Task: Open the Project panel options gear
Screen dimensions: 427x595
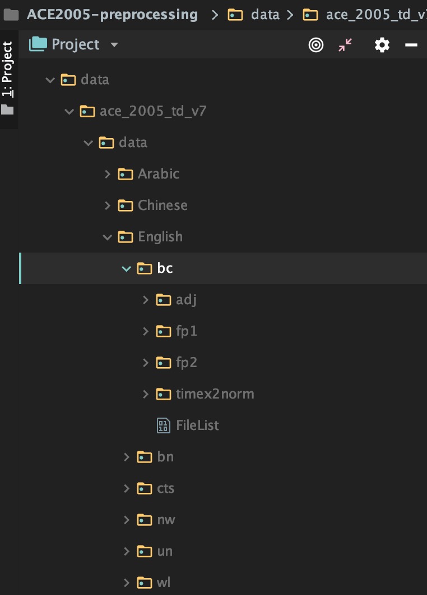Action: point(382,45)
